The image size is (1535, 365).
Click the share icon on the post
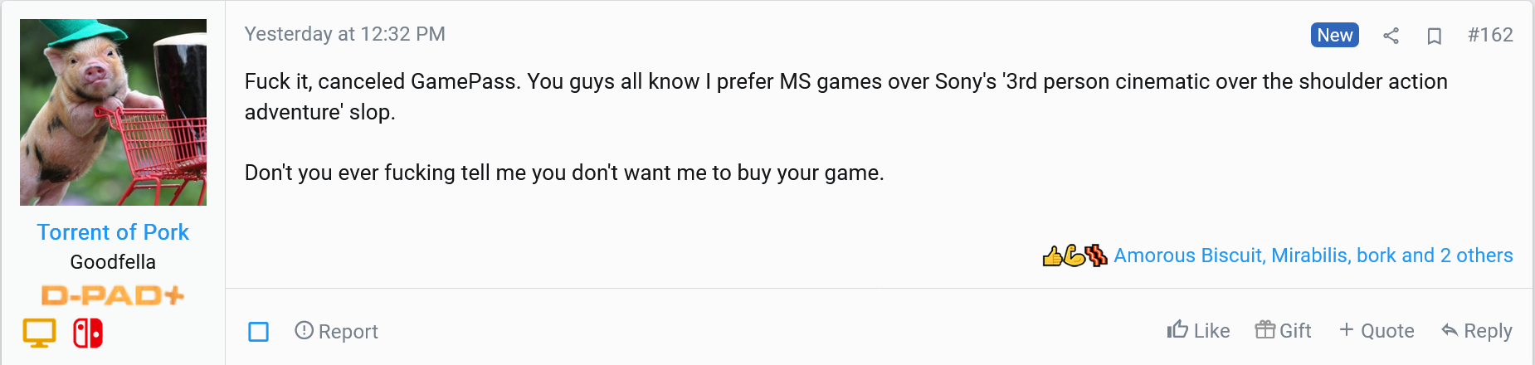(1391, 36)
